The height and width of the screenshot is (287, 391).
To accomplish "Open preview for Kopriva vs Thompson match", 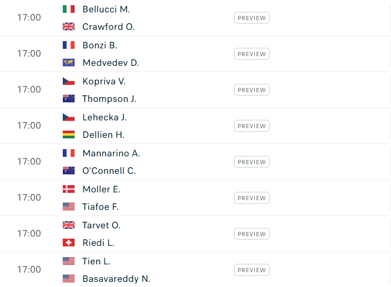I will pos(252,90).
